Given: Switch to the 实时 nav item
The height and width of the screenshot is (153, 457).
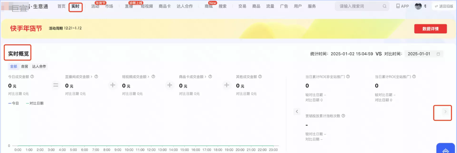Looking at the screenshot, I should pos(75,6).
